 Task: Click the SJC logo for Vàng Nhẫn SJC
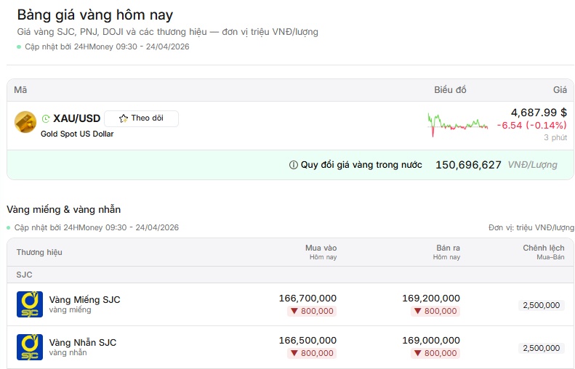coord(30,347)
